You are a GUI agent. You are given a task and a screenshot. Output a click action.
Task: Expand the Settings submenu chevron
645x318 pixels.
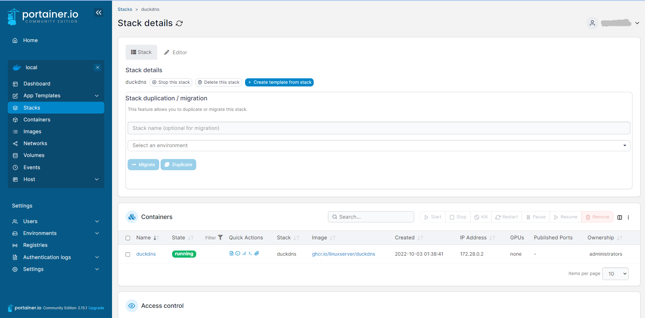(x=97, y=269)
